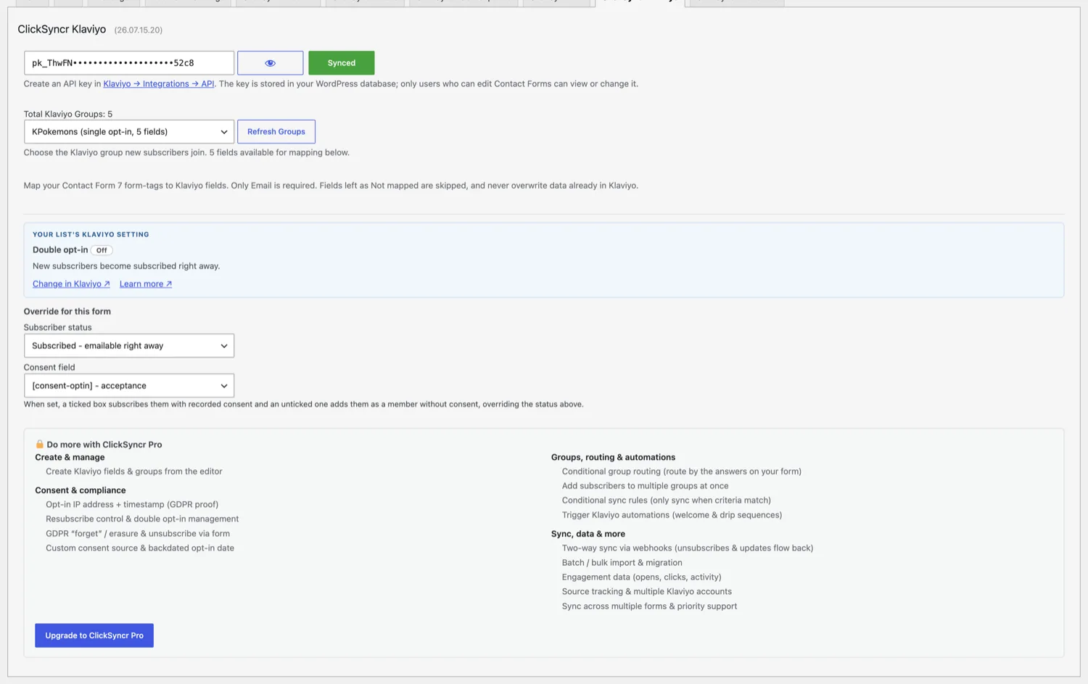Open the KPokemons group dropdown
Viewport: 1088px width, 684px height.
click(129, 132)
